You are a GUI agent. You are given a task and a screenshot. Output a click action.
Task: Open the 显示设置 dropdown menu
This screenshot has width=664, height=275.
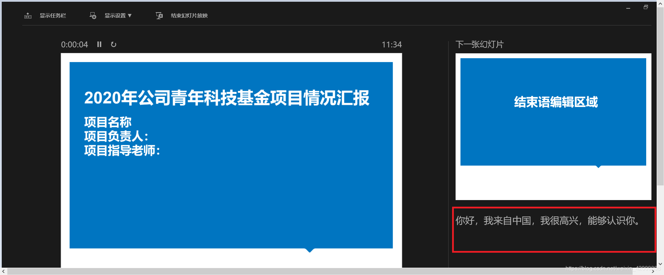tap(118, 16)
